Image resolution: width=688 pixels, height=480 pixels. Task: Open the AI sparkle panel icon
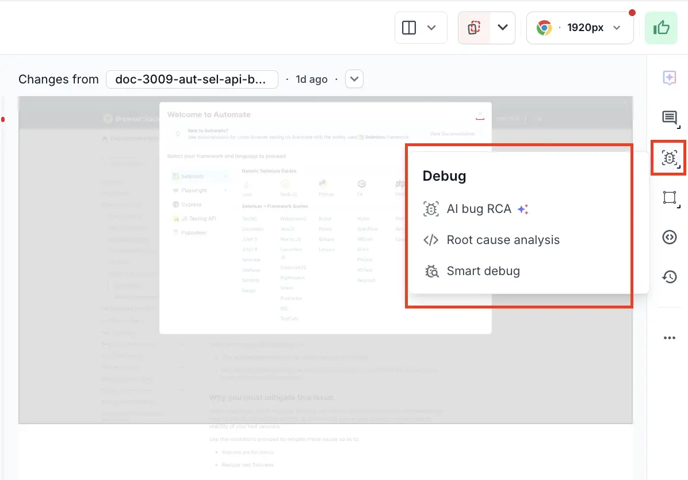(670, 78)
